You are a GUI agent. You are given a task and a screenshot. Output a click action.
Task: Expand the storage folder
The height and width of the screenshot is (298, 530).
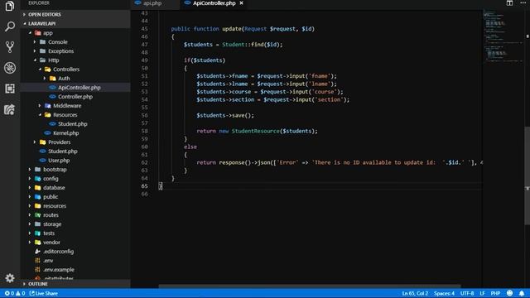[52, 224]
